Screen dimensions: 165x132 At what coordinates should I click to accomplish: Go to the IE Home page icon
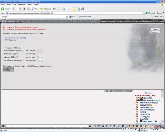(28, 9)
